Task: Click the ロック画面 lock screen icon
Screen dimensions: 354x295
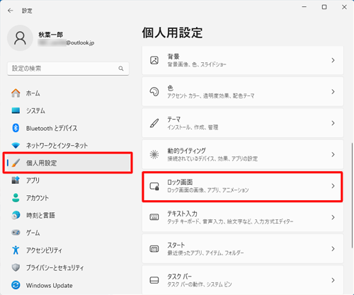Action: coord(154,186)
